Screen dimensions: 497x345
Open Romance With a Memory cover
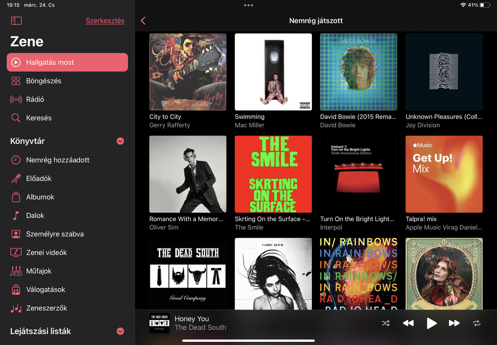coord(188,174)
